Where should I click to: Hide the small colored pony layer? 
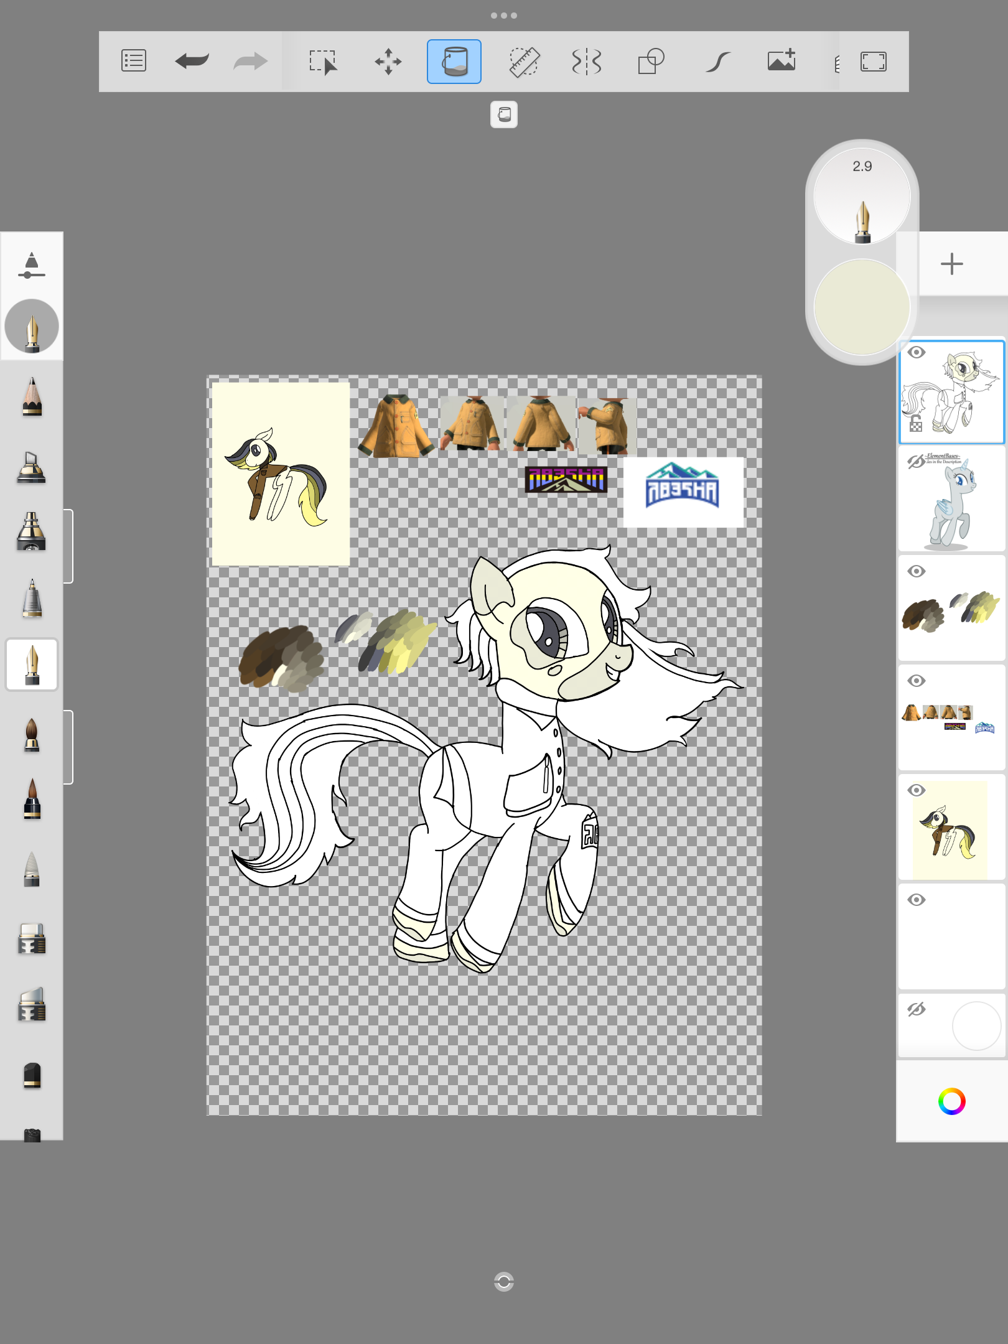(x=916, y=790)
